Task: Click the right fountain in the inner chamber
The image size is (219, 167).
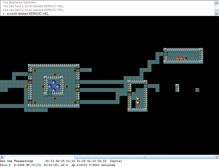Action: click(58, 86)
